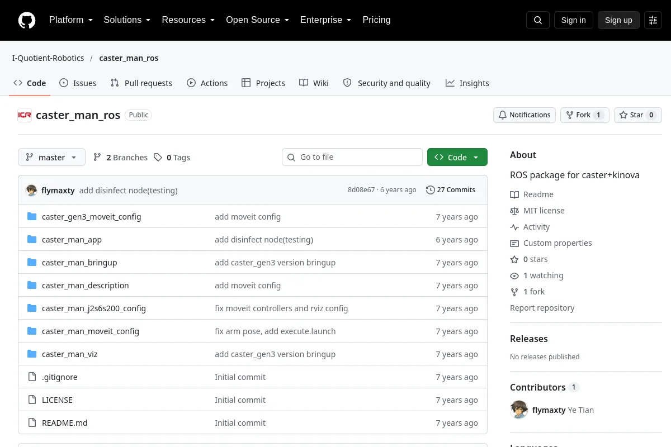
Task: Star this repository
Action: [x=638, y=115]
